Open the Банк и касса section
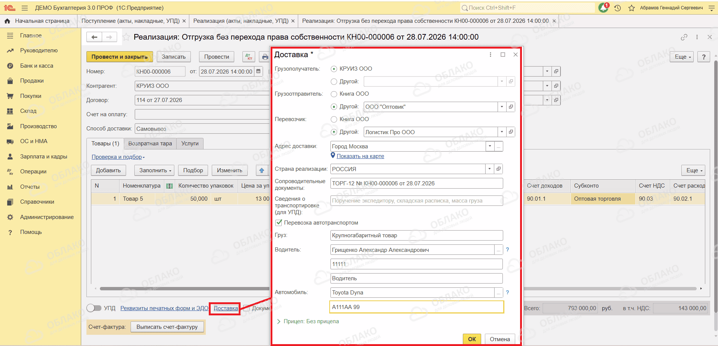The height and width of the screenshot is (346, 718). click(37, 66)
